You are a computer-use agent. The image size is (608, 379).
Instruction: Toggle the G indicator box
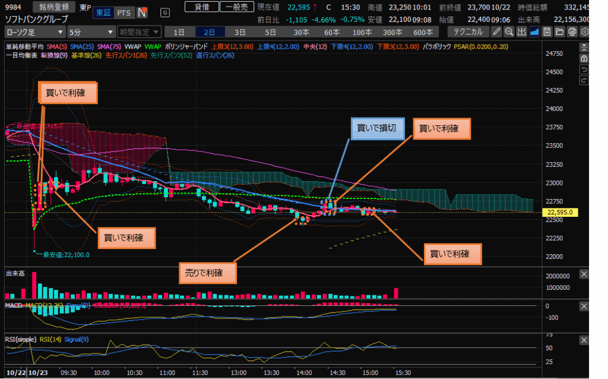point(164,12)
